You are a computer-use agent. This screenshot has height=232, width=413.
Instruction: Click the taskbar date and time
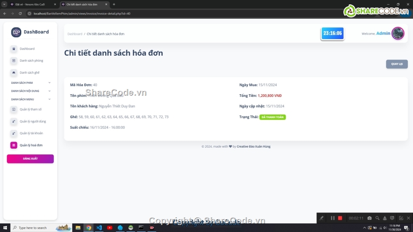coord(395,228)
